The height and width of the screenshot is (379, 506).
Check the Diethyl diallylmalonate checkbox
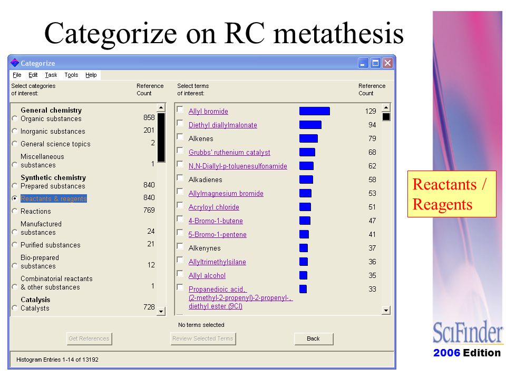point(180,123)
